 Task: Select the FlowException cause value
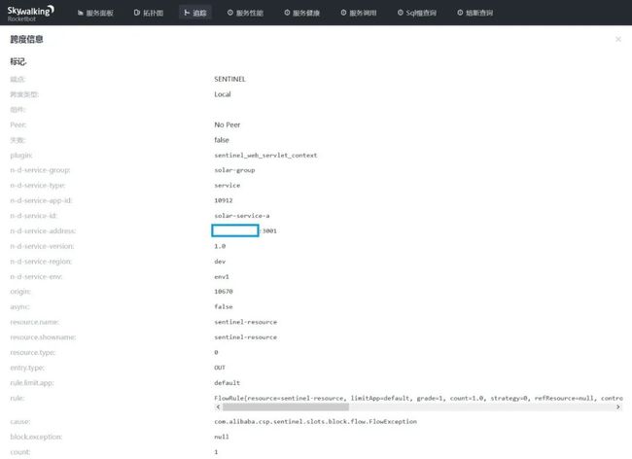pos(316,421)
